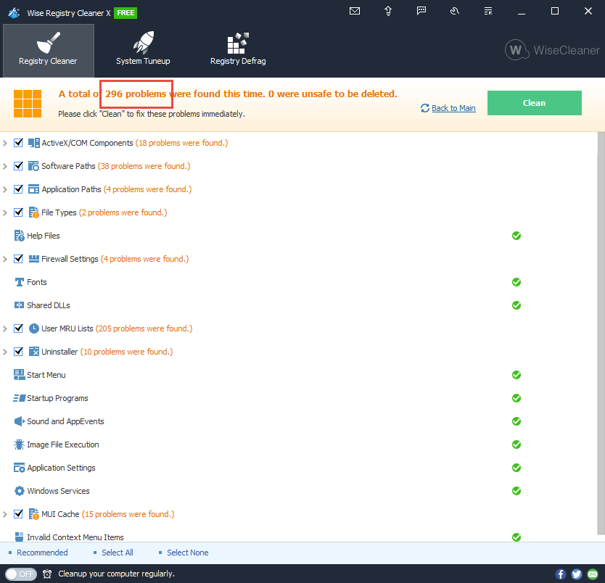Uncheck the ActiveX/COM Components checkbox
Viewport: 605px width, 583px height.
(18, 143)
